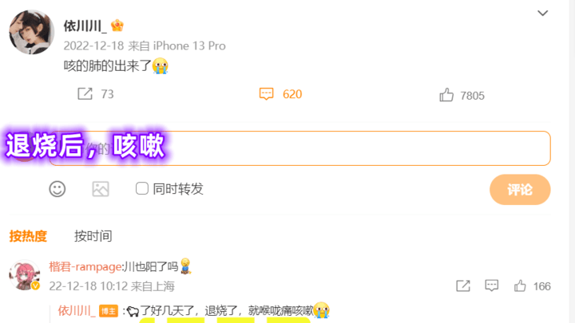The height and width of the screenshot is (323, 575).
Task: Open 依川川_ username in the reply
Action: coord(77,311)
